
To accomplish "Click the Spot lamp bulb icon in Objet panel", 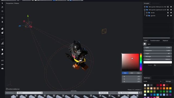I will pyautogui.click(x=145, y=44).
